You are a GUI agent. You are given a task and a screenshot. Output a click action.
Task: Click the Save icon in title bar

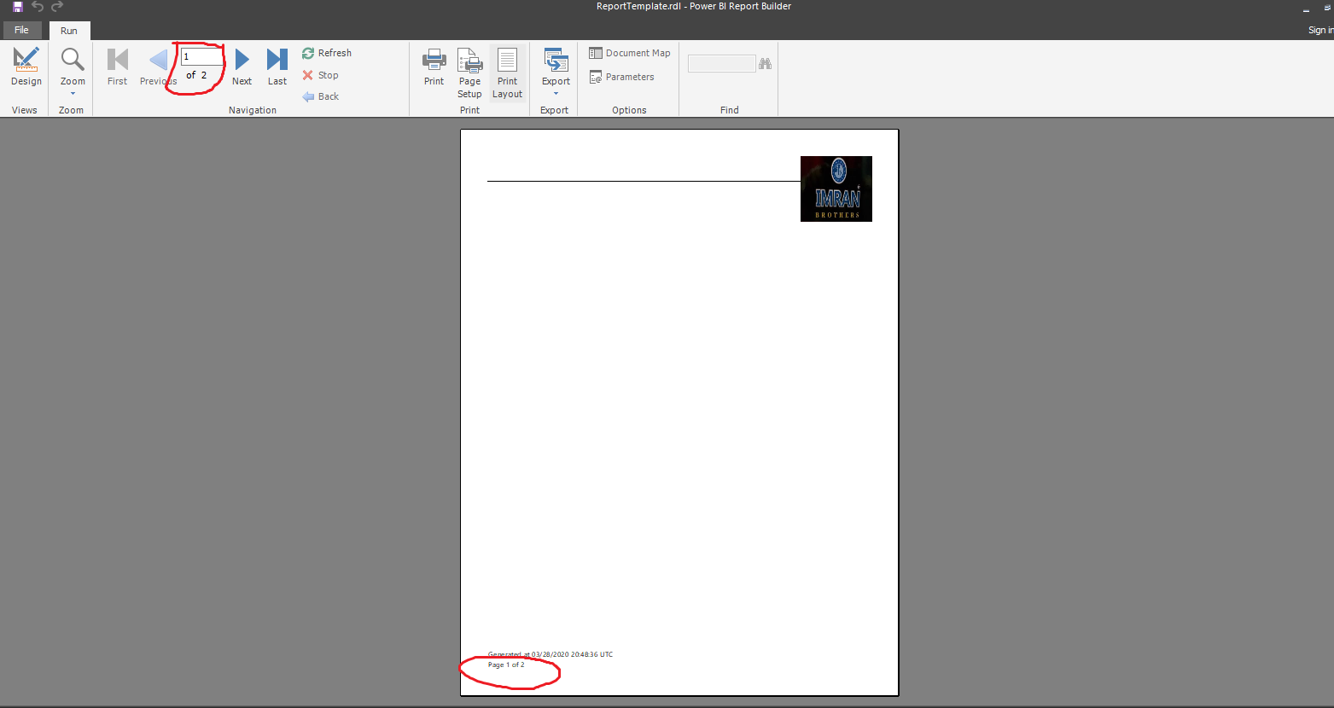(x=17, y=7)
